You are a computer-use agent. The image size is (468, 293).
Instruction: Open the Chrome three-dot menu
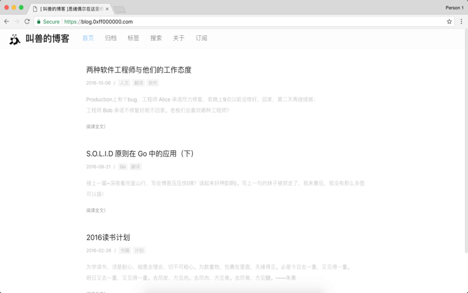point(461,22)
